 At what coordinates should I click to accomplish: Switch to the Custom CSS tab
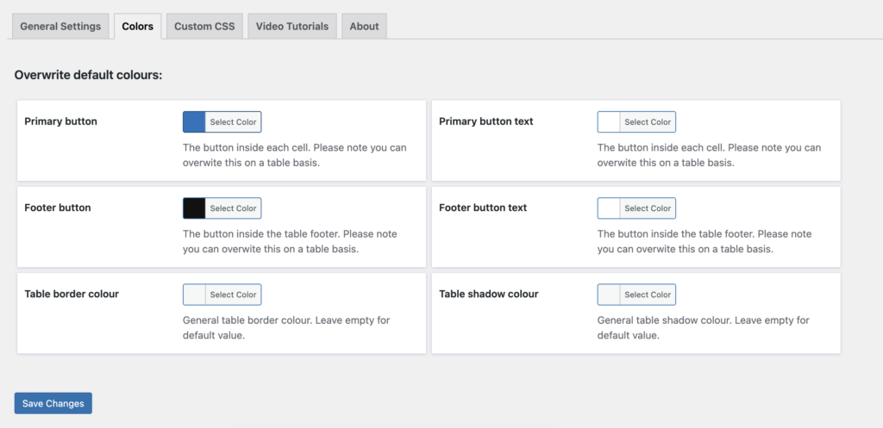pos(204,26)
